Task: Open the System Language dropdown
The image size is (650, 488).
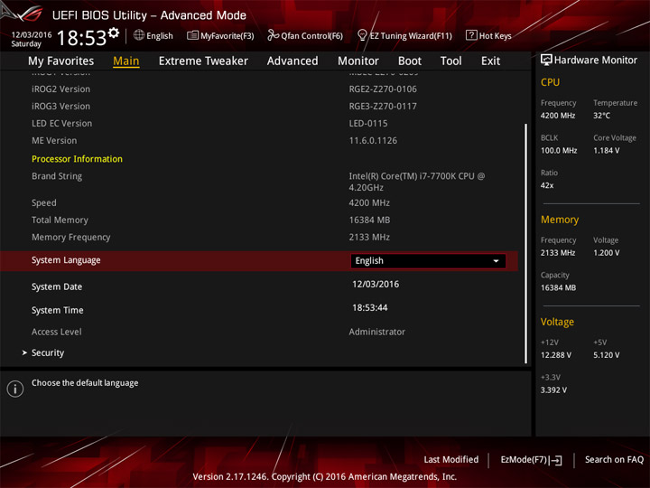Action: point(428,261)
